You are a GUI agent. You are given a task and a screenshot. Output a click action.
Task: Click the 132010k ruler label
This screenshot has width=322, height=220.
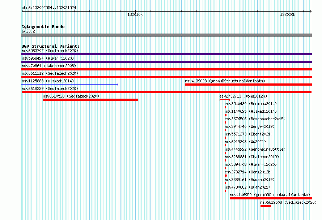coord(135,14)
